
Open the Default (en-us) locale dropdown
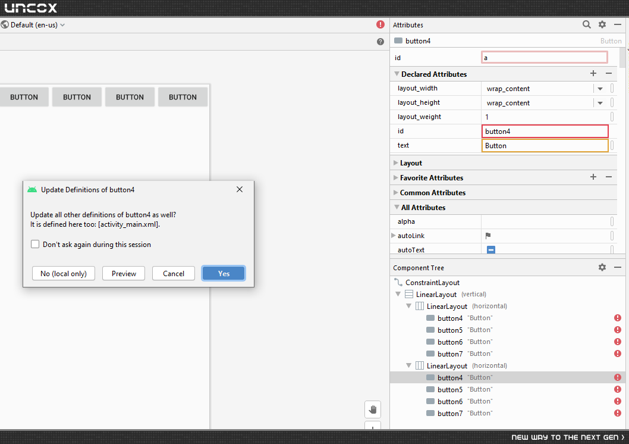[x=33, y=25]
